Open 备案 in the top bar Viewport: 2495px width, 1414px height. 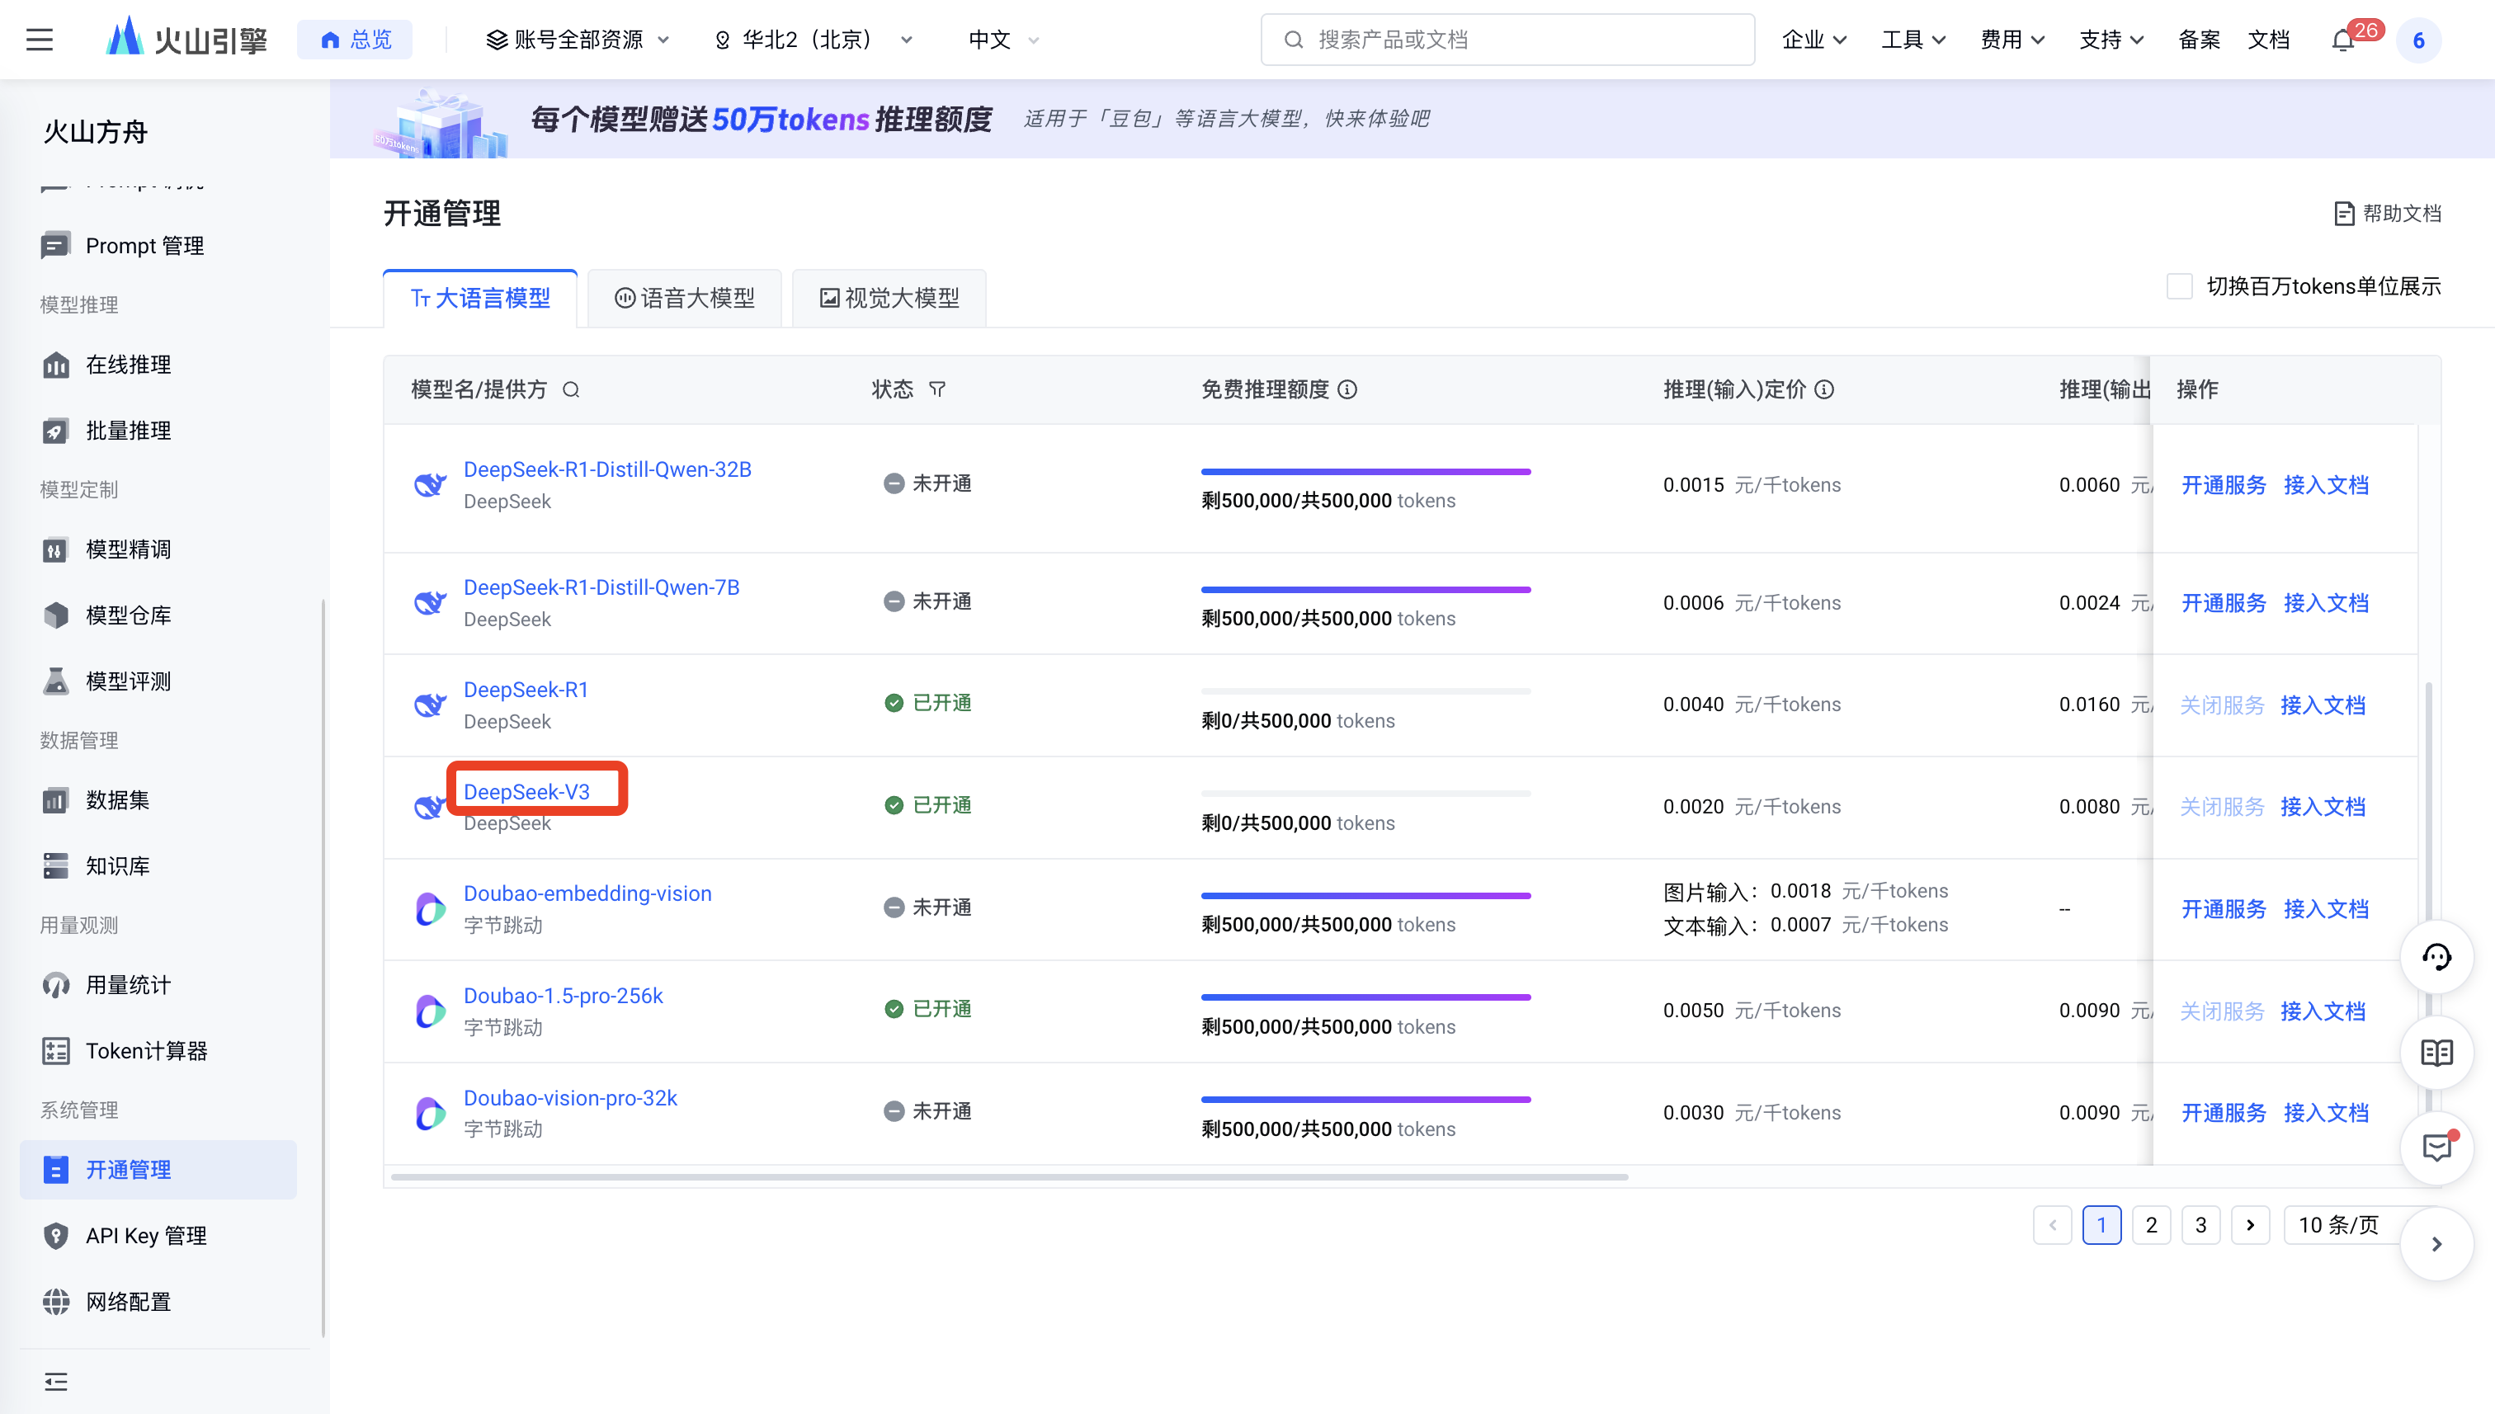[2199, 40]
